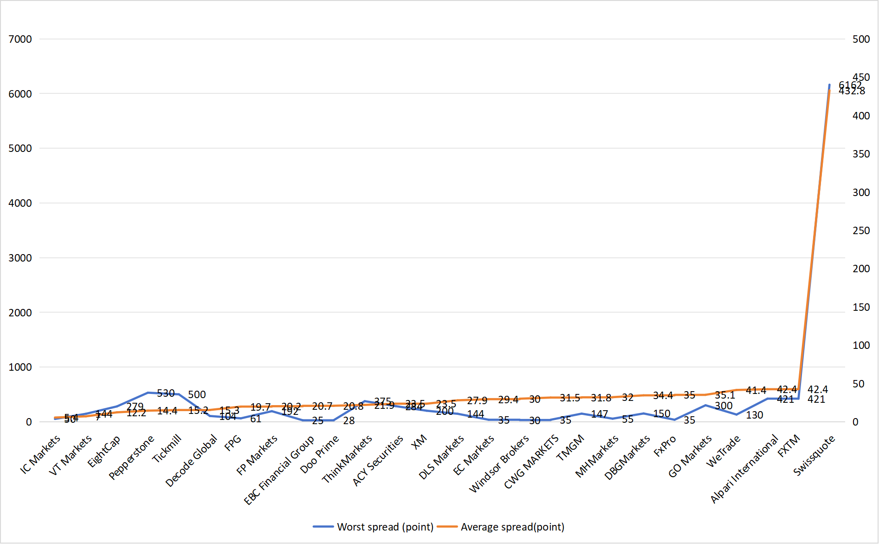Viewport: 879px width, 544px height.
Task: Click the 35.1 data label
Action: (x=725, y=395)
